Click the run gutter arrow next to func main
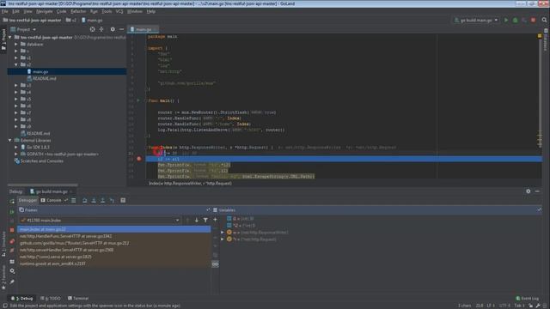 click(138, 100)
